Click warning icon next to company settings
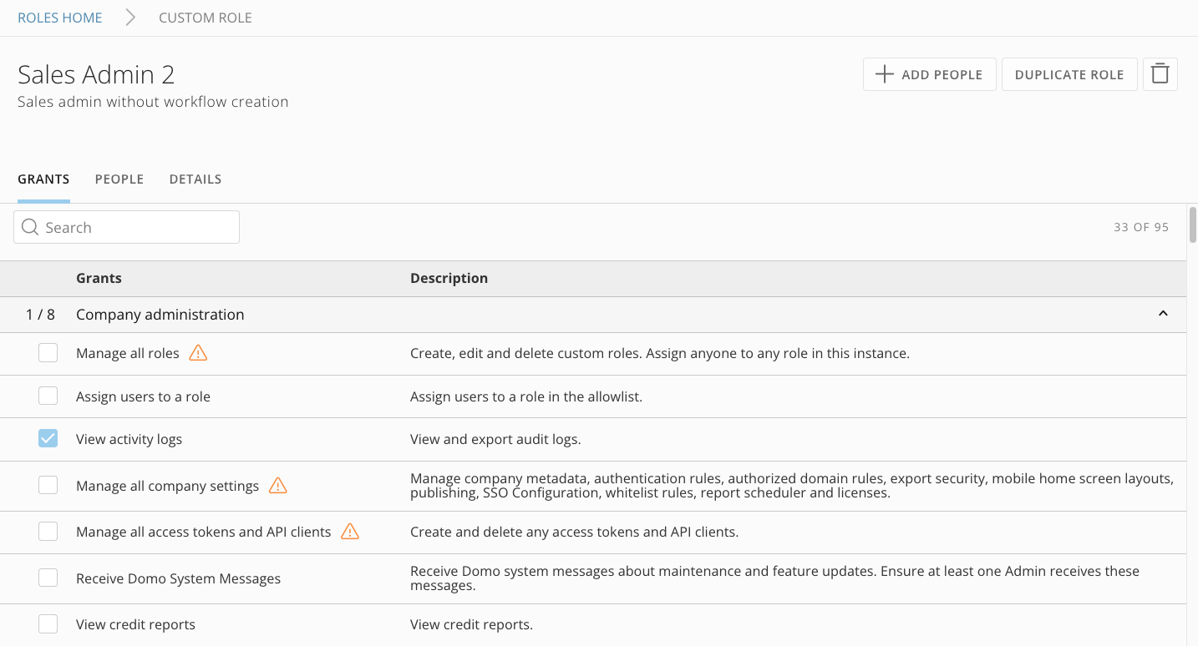The image size is (1198, 646). click(277, 486)
